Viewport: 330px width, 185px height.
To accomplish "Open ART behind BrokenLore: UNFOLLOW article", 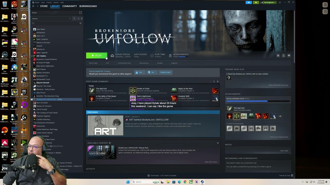I will pos(148,120).
